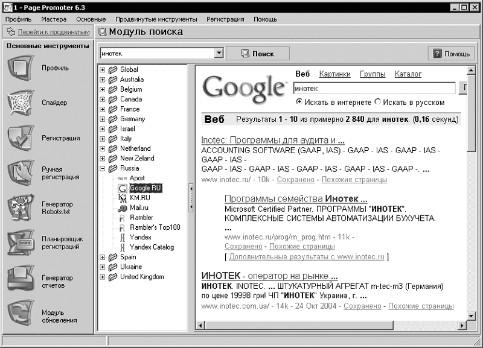The width and height of the screenshot is (483, 348).
Task: Collapse the Russia tree node
Action: 102,168
